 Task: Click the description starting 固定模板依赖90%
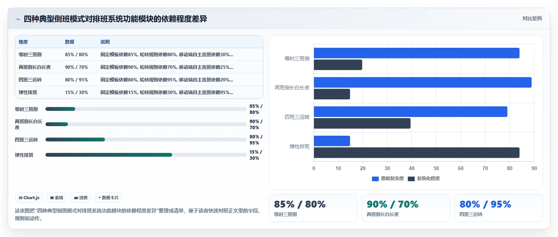pyautogui.click(x=167, y=67)
